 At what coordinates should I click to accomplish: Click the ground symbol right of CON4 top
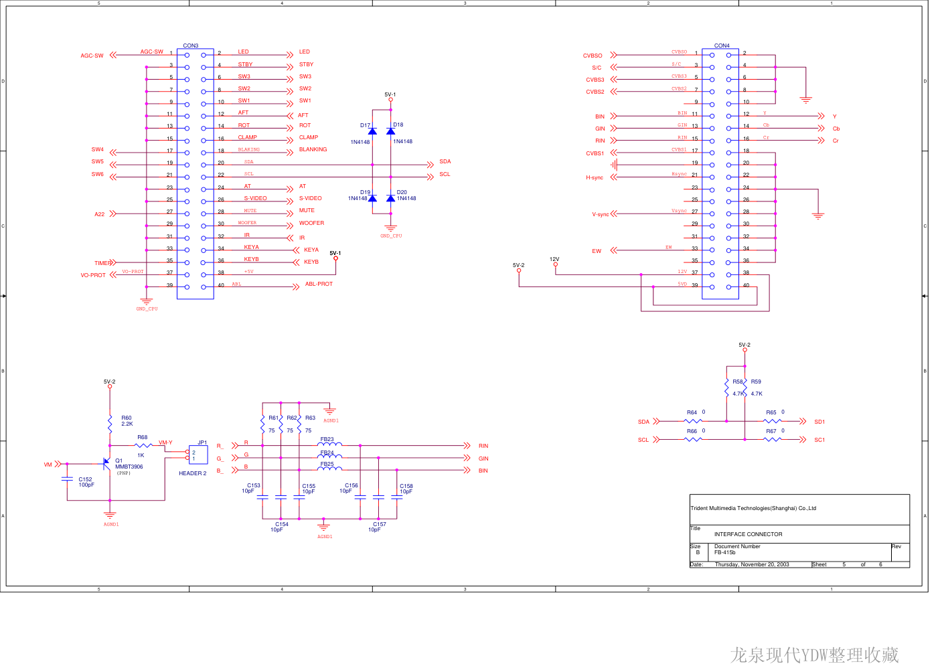(x=806, y=100)
